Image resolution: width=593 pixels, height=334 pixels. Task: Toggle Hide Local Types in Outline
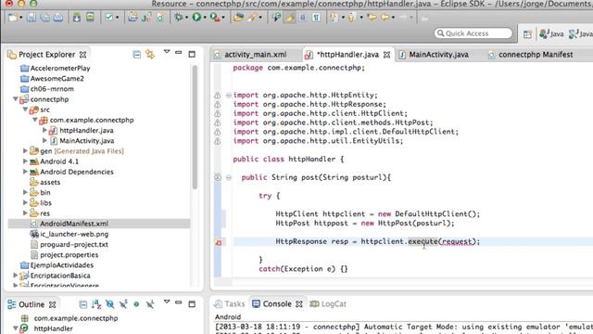click(150, 304)
